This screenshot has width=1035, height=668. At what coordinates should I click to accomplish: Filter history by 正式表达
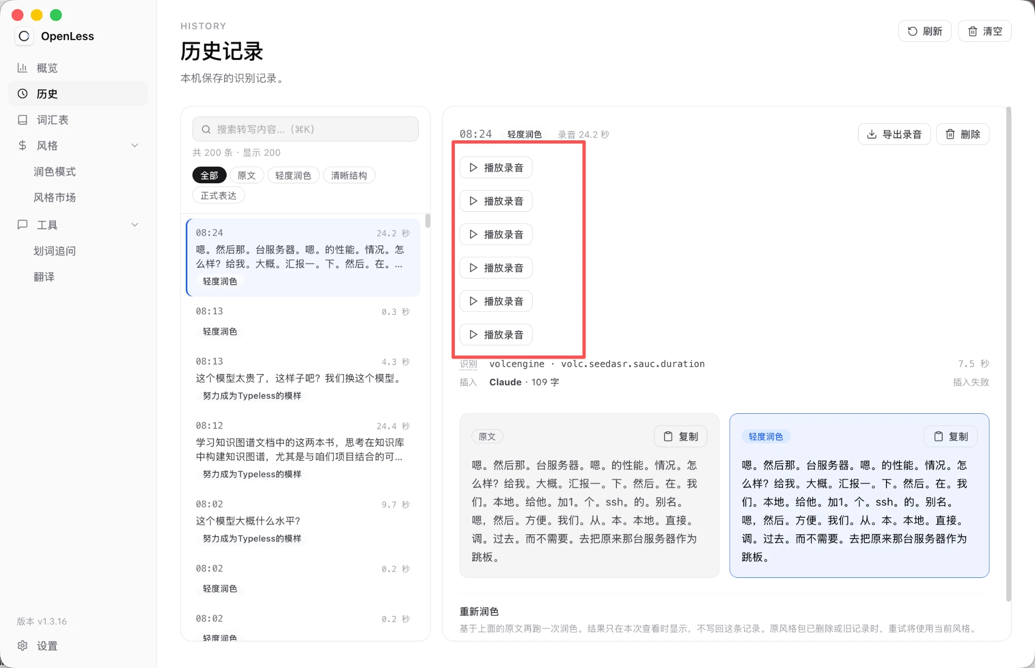218,196
